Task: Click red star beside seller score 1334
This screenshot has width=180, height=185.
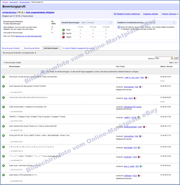Action: click(139, 157)
